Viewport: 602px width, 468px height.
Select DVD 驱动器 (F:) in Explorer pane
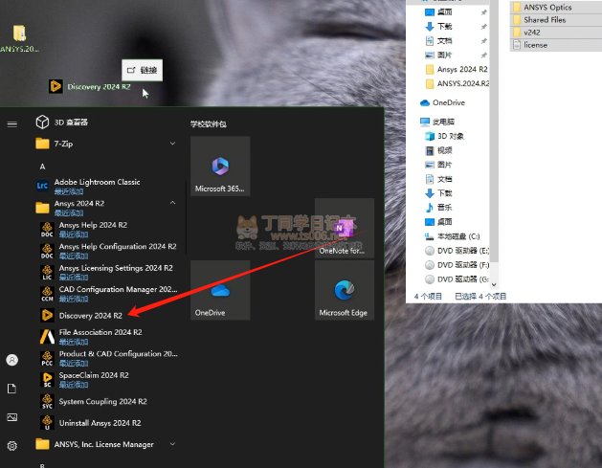tap(457, 265)
